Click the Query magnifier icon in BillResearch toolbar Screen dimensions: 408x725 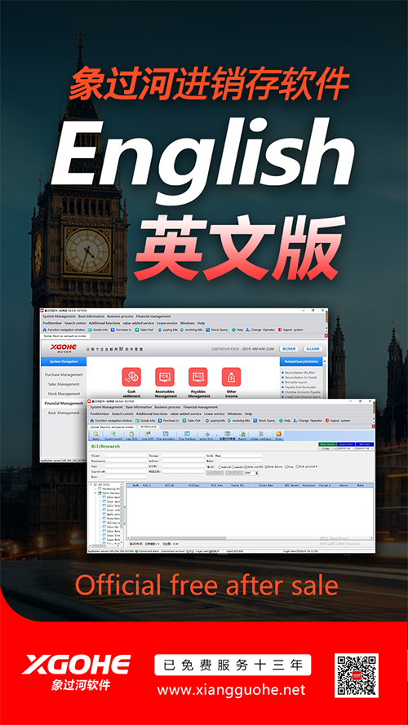click(x=95, y=434)
